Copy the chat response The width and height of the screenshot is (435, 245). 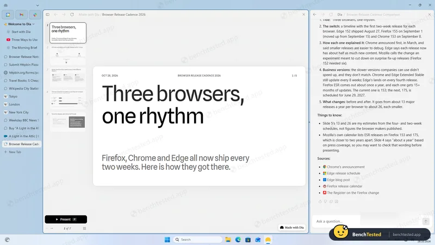[331, 201]
